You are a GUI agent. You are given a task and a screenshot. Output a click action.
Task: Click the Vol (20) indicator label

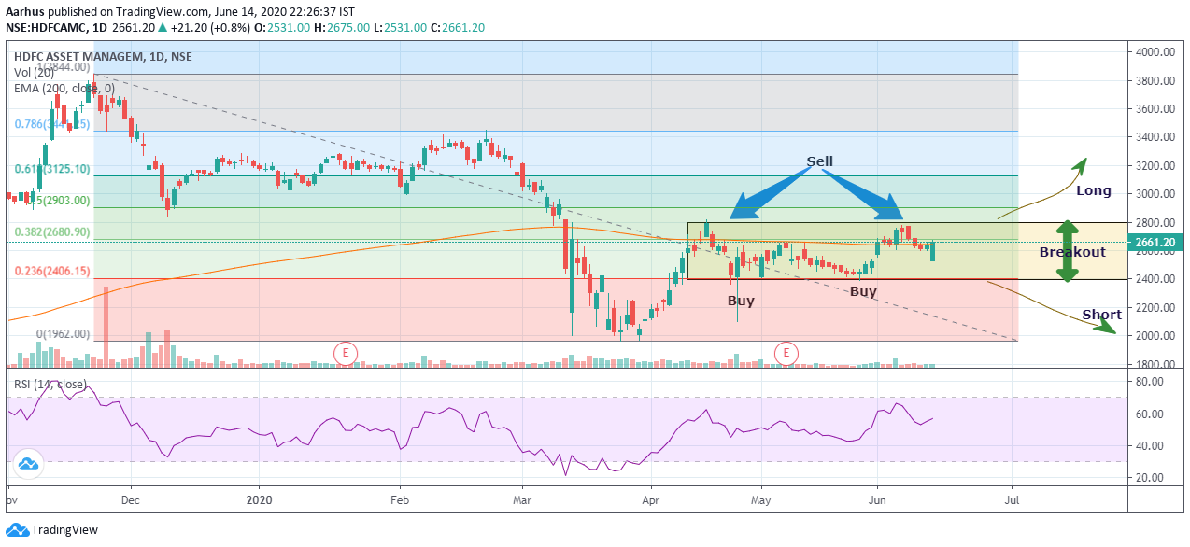(x=35, y=73)
